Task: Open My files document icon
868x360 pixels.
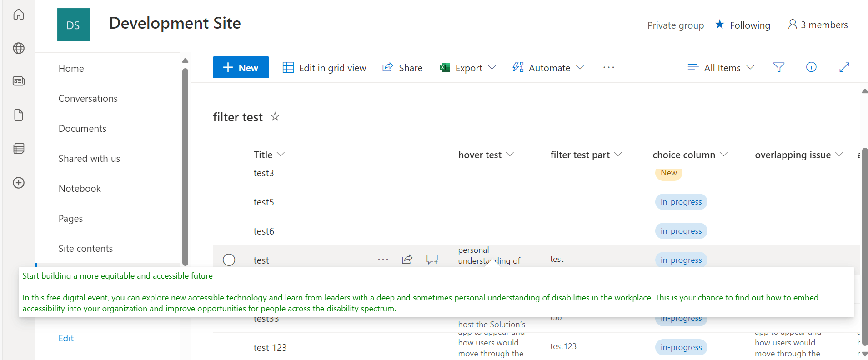Action: pyautogui.click(x=19, y=115)
